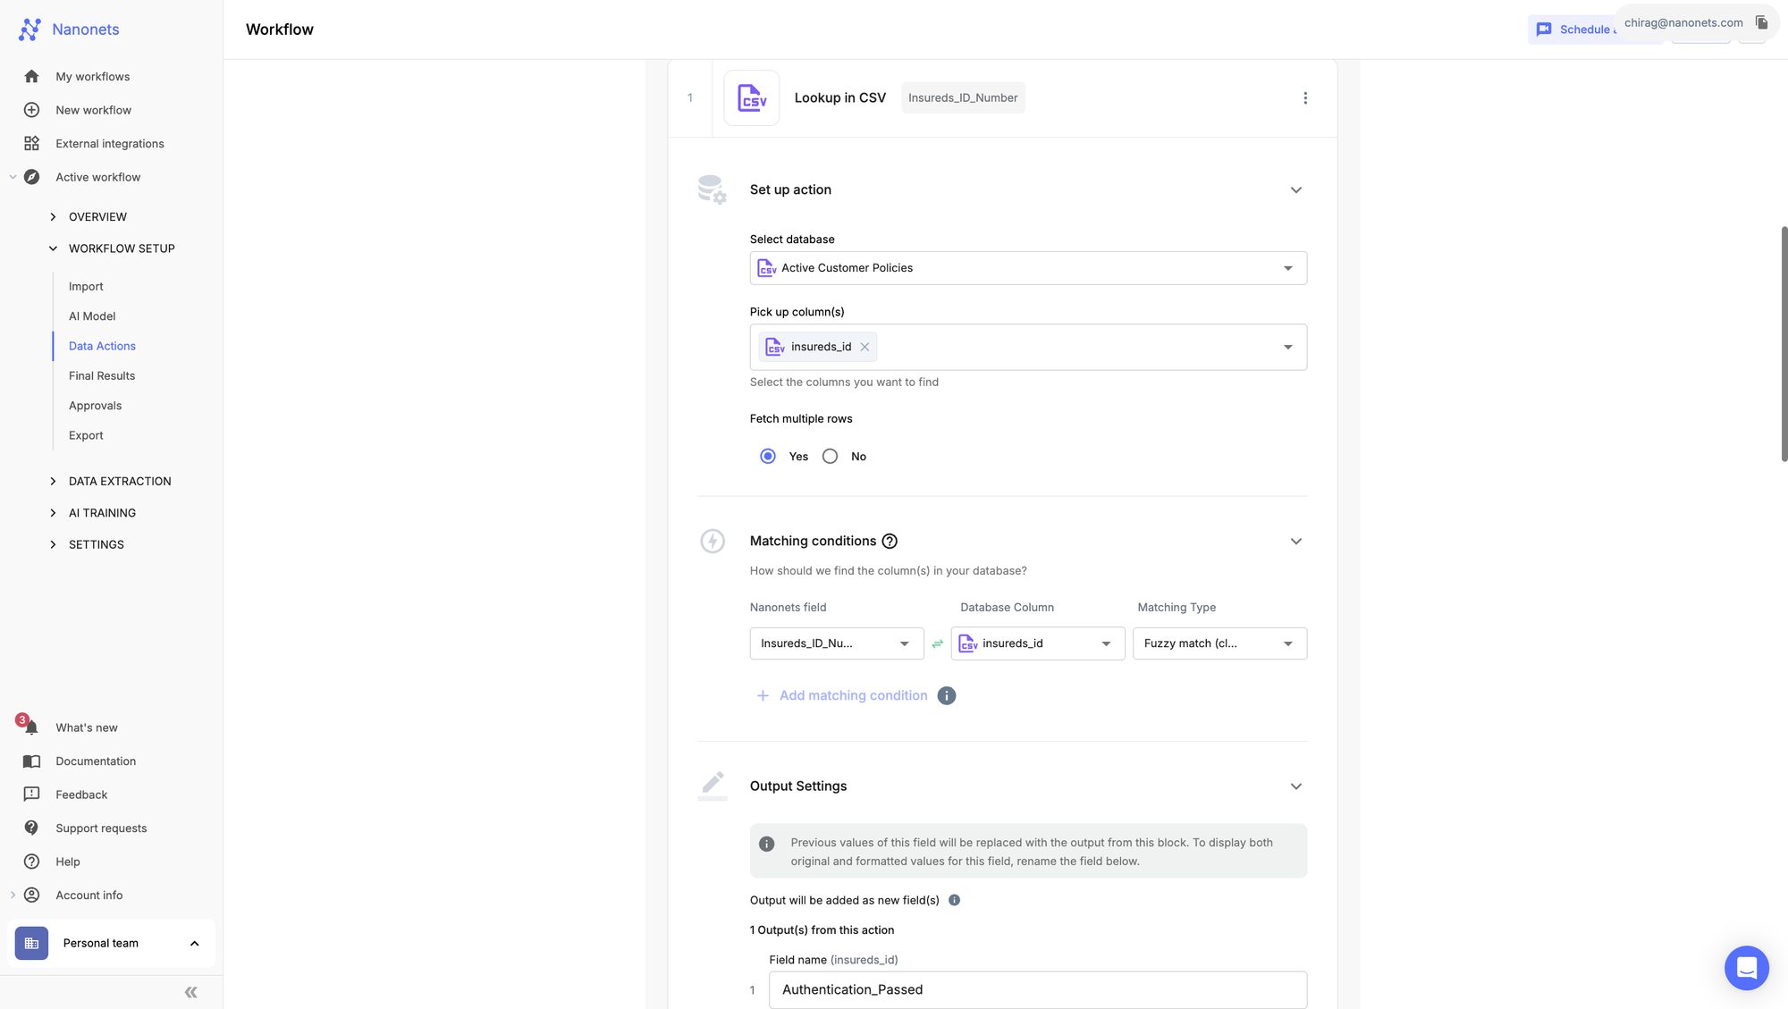Image resolution: width=1788 pixels, height=1009 pixels.
Task: Select Yes for Fetch multiple rows
Action: pos(768,458)
